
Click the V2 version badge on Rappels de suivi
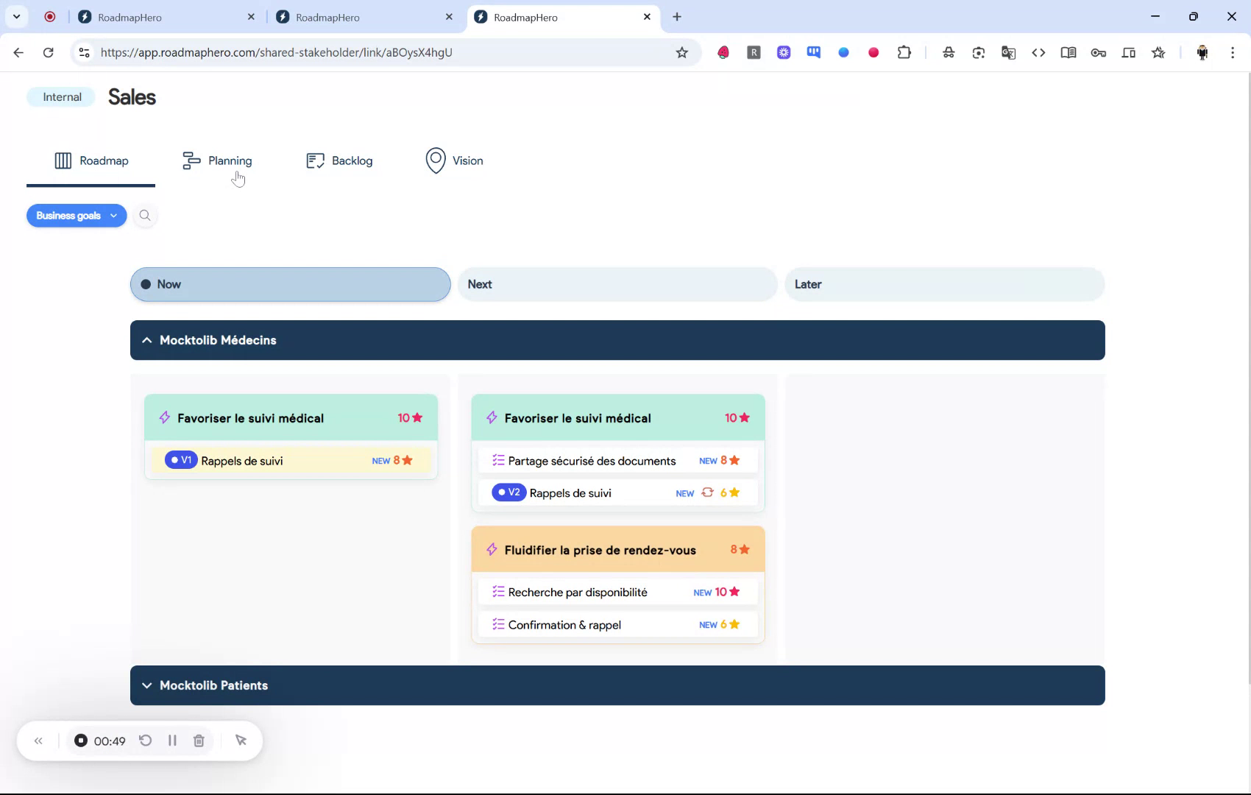coord(508,492)
